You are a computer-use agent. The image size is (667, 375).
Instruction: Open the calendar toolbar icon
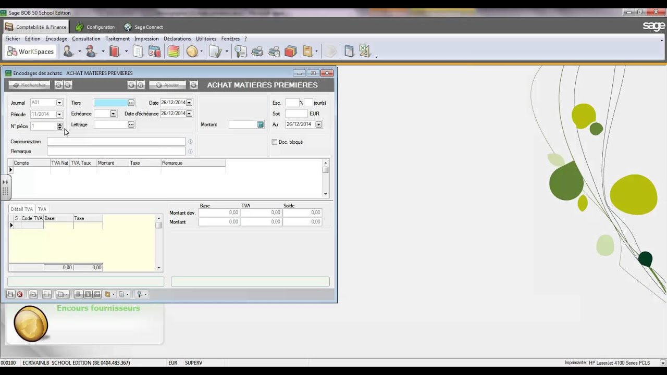click(155, 52)
